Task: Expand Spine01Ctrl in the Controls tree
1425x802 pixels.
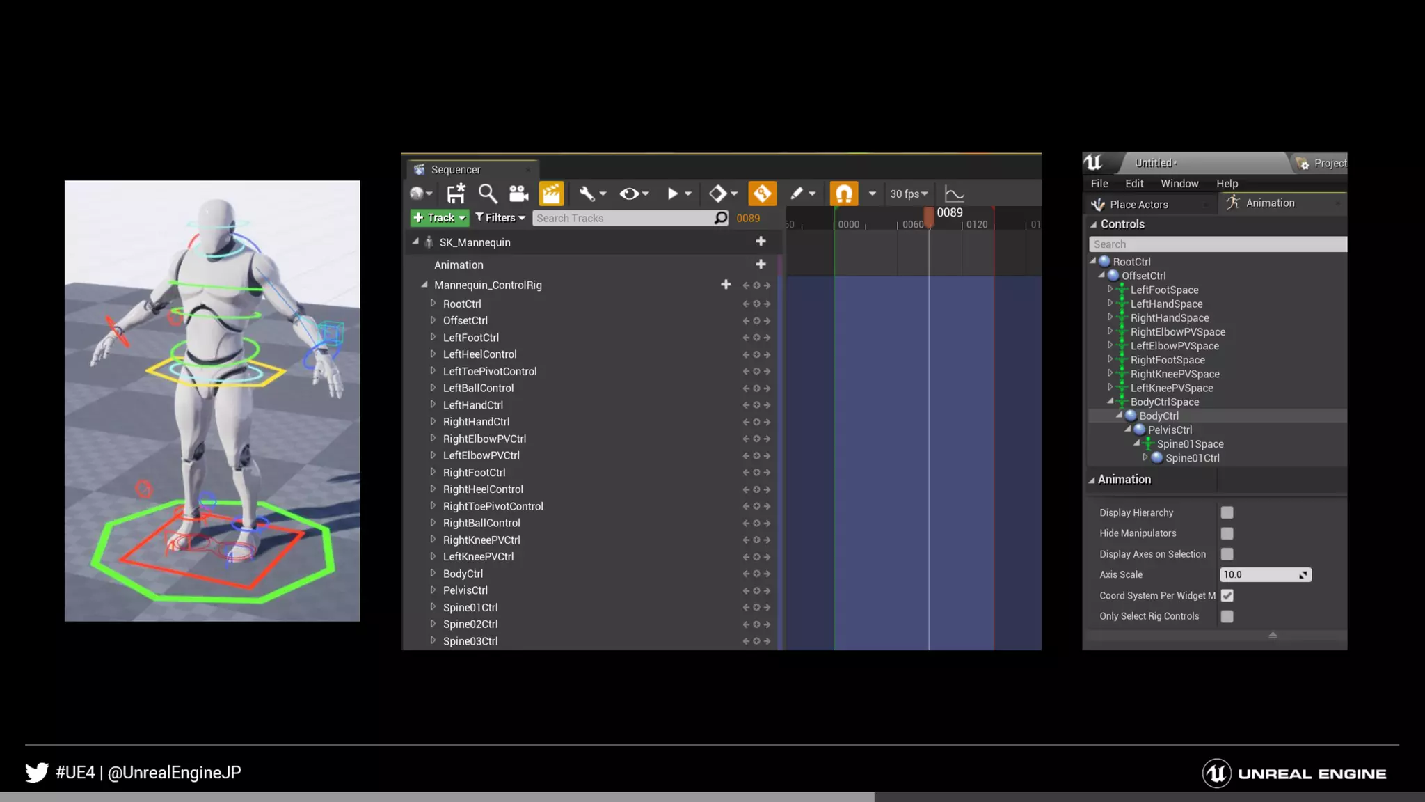Action: click(1145, 457)
